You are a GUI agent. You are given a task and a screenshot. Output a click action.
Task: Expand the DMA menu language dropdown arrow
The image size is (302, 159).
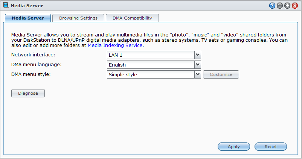pos(198,65)
